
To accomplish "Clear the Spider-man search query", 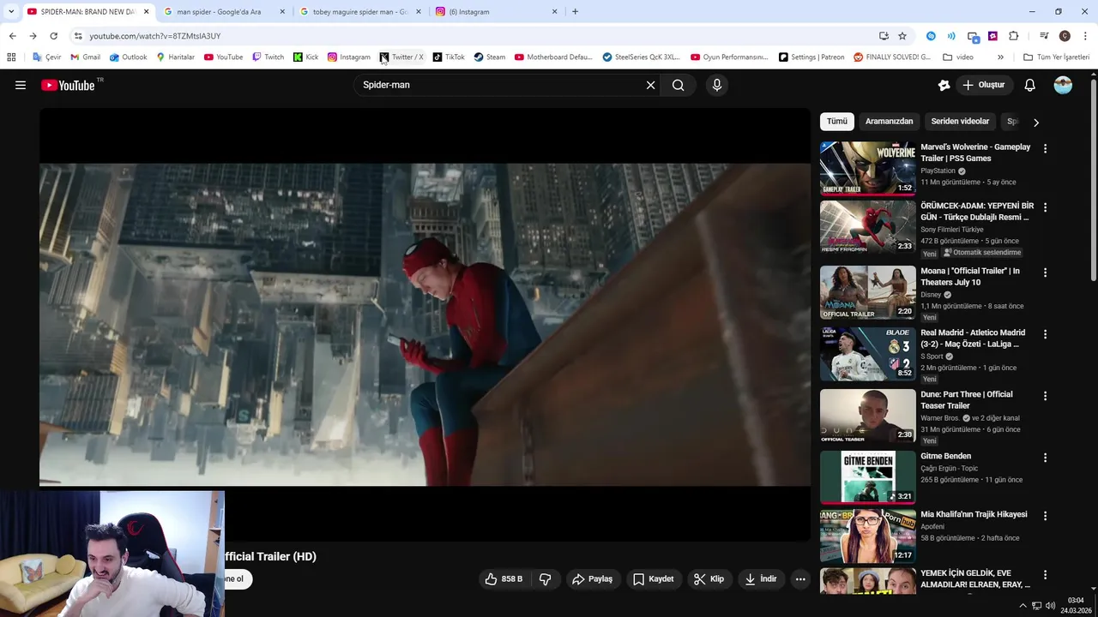I will click(650, 85).
